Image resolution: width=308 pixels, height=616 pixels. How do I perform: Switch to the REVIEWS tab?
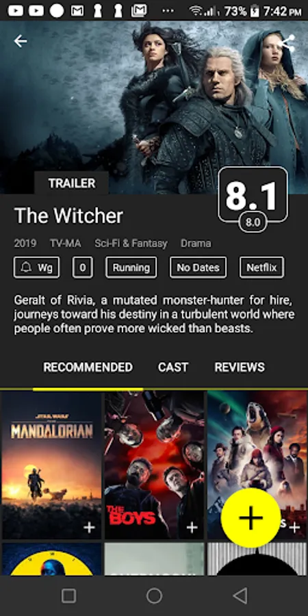240,368
